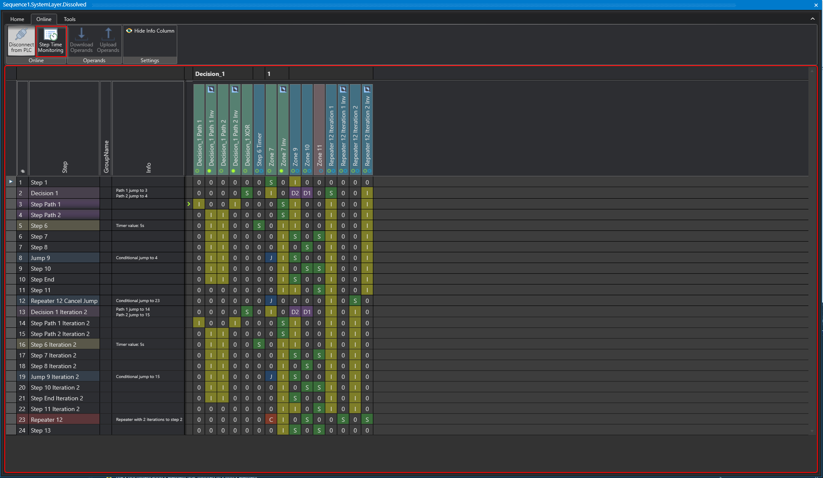Viewport: 823px width, 478px height.
Task: Click blue status circle on Step 6 Timer column
Action: click(x=261, y=171)
